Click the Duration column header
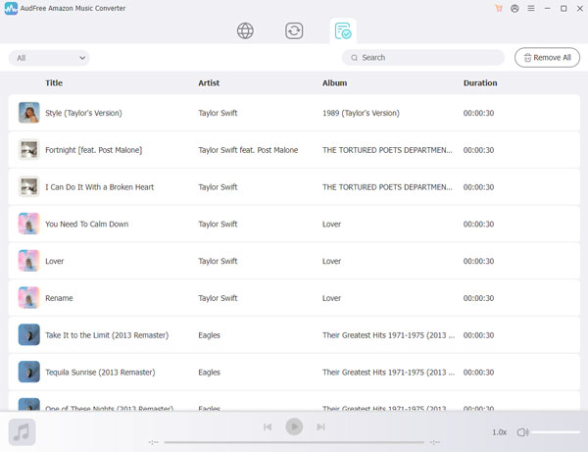Screen dimensions: 588x452 coord(480,83)
